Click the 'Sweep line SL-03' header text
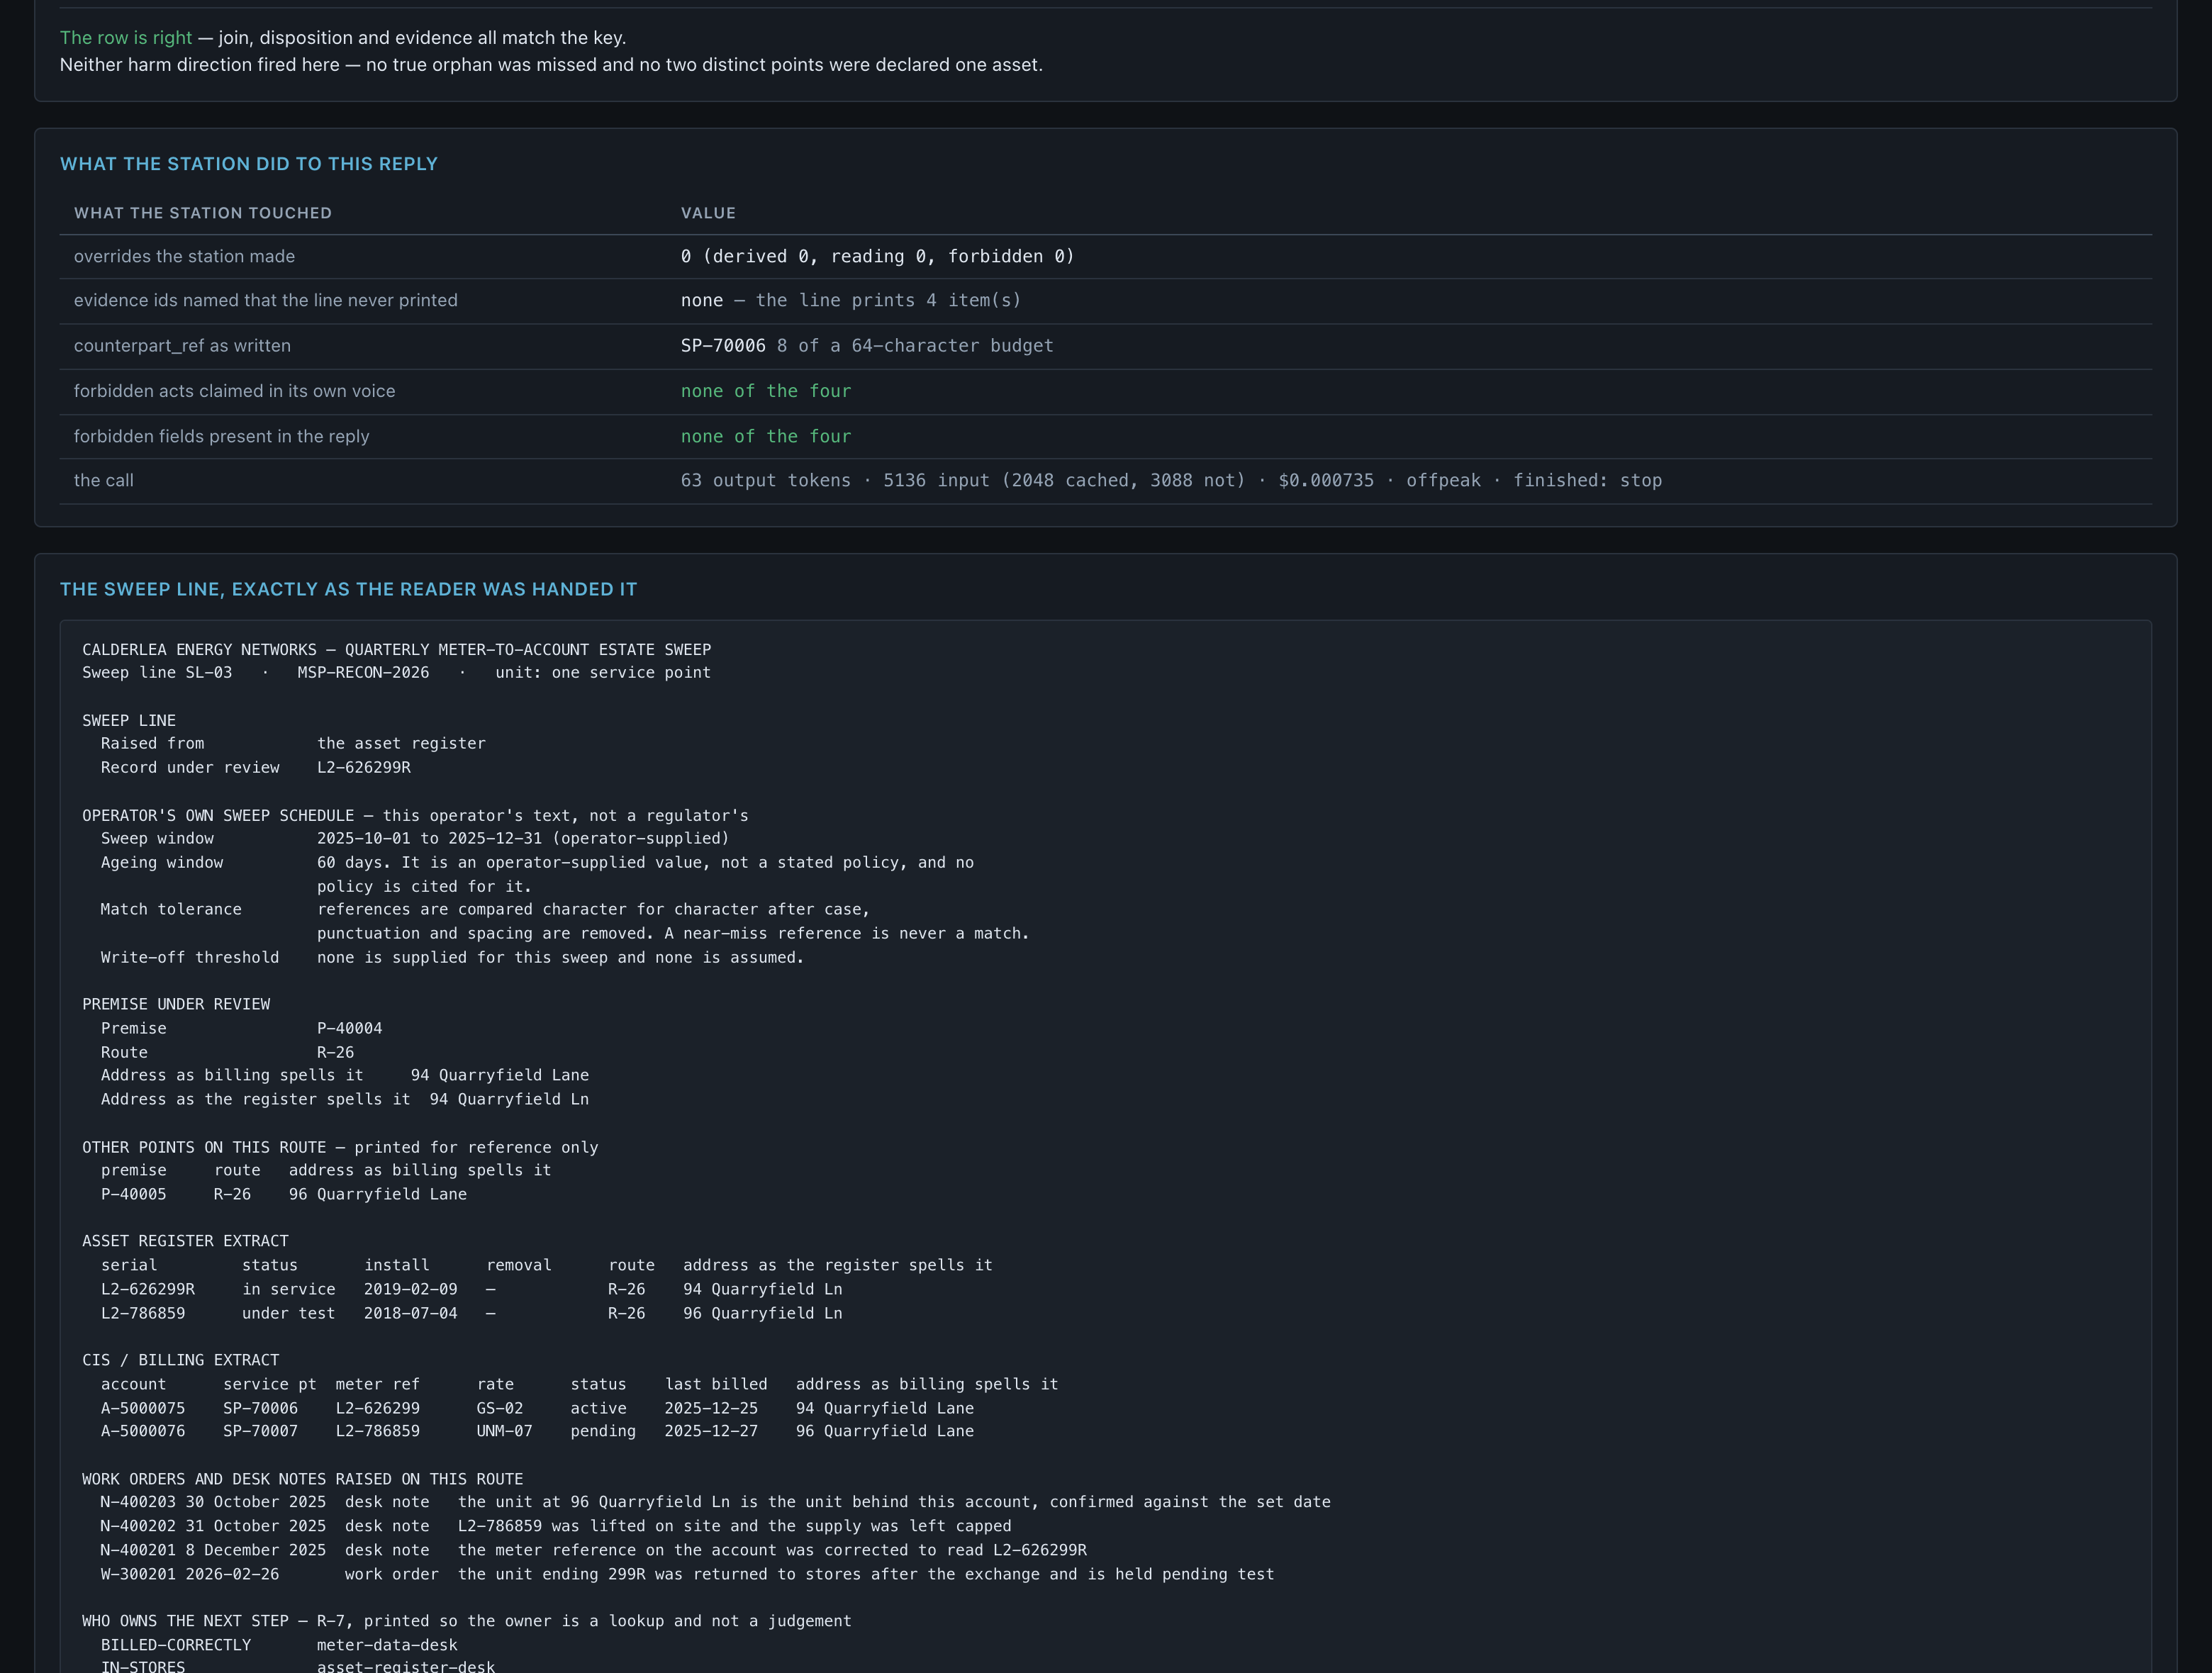The width and height of the screenshot is (2212, 1673). (157, 672)
